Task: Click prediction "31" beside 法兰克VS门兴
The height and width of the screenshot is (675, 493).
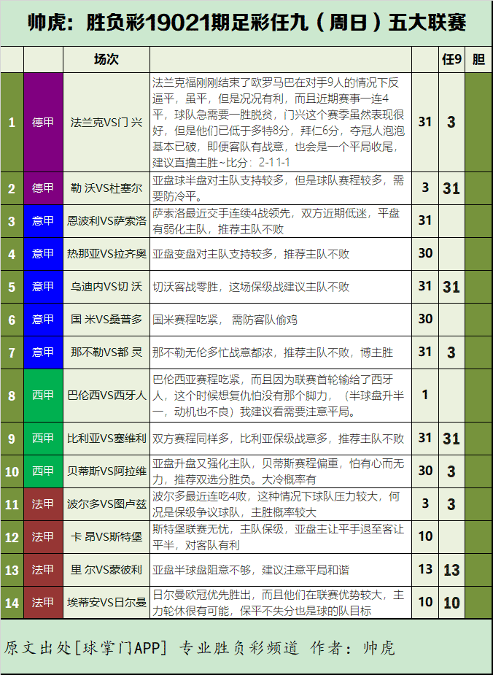Action: (425, 122)
